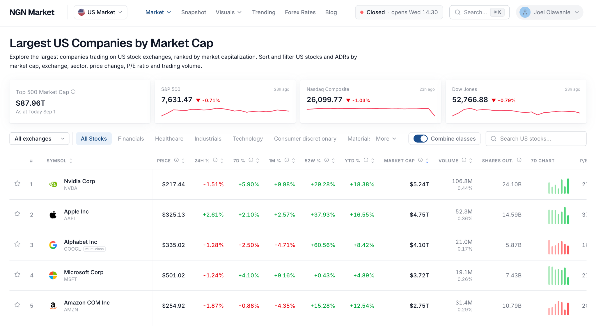Click info icon beside Top 500 Market Cap

pyautogui.click(x=73, y=92)
